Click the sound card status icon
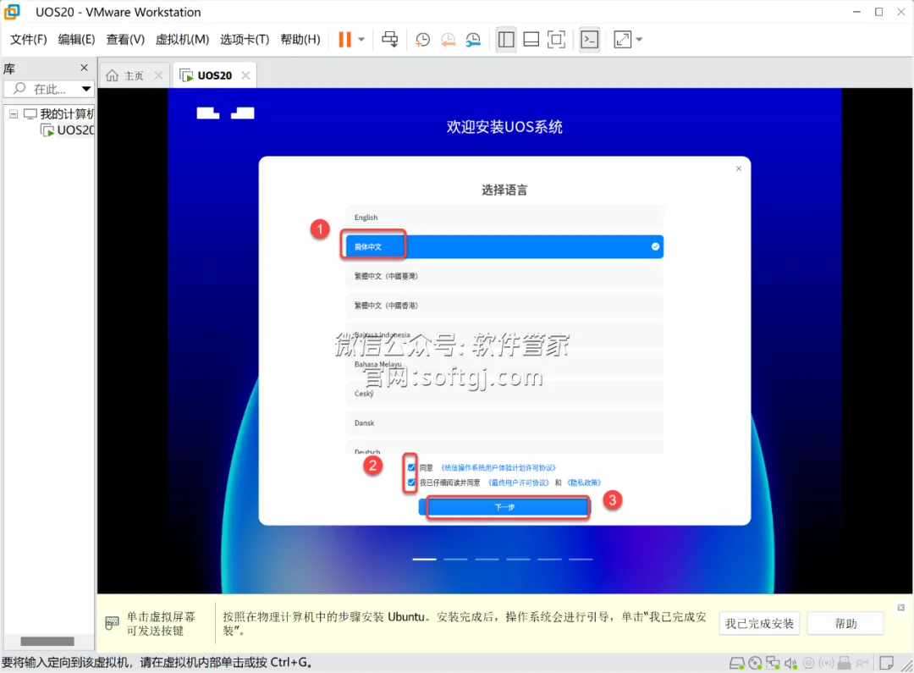 point(791,663)
